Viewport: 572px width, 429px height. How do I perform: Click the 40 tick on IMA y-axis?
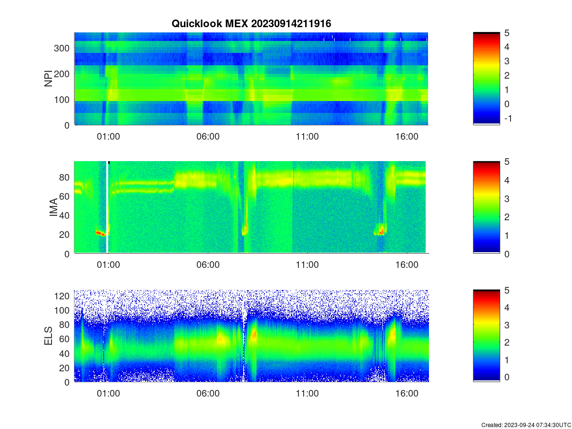65,215
